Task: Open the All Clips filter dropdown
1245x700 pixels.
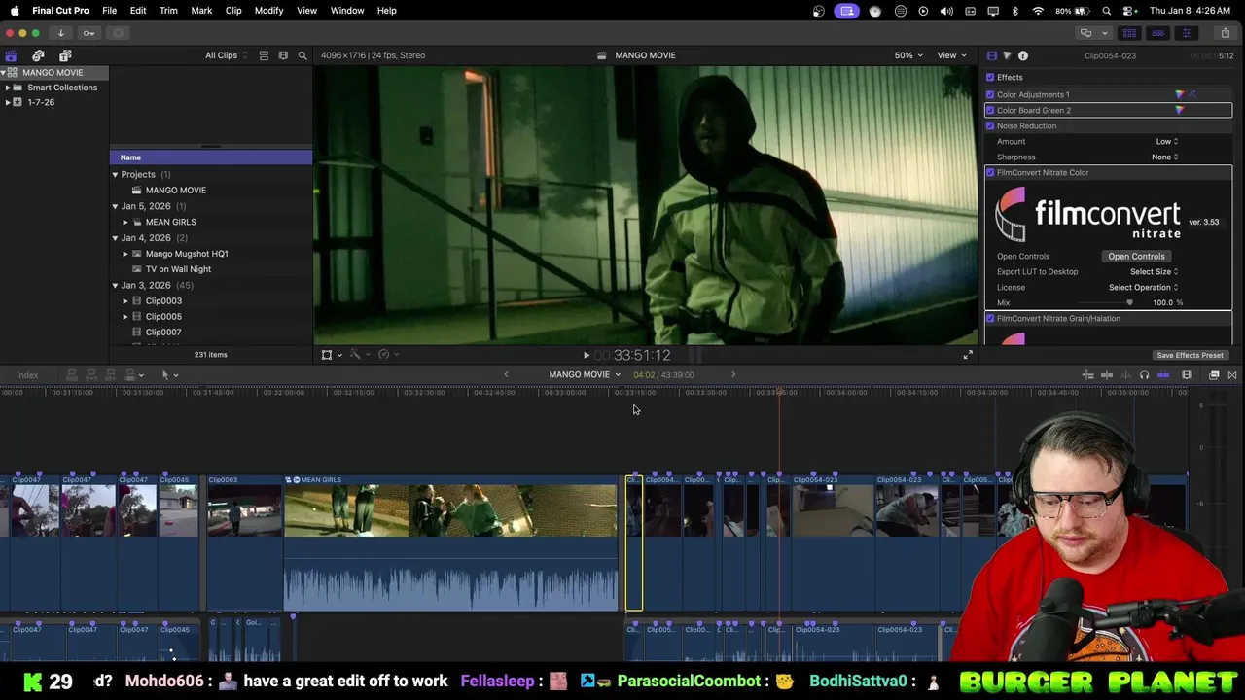Action: pyautogui.click(x=226, y=55)
